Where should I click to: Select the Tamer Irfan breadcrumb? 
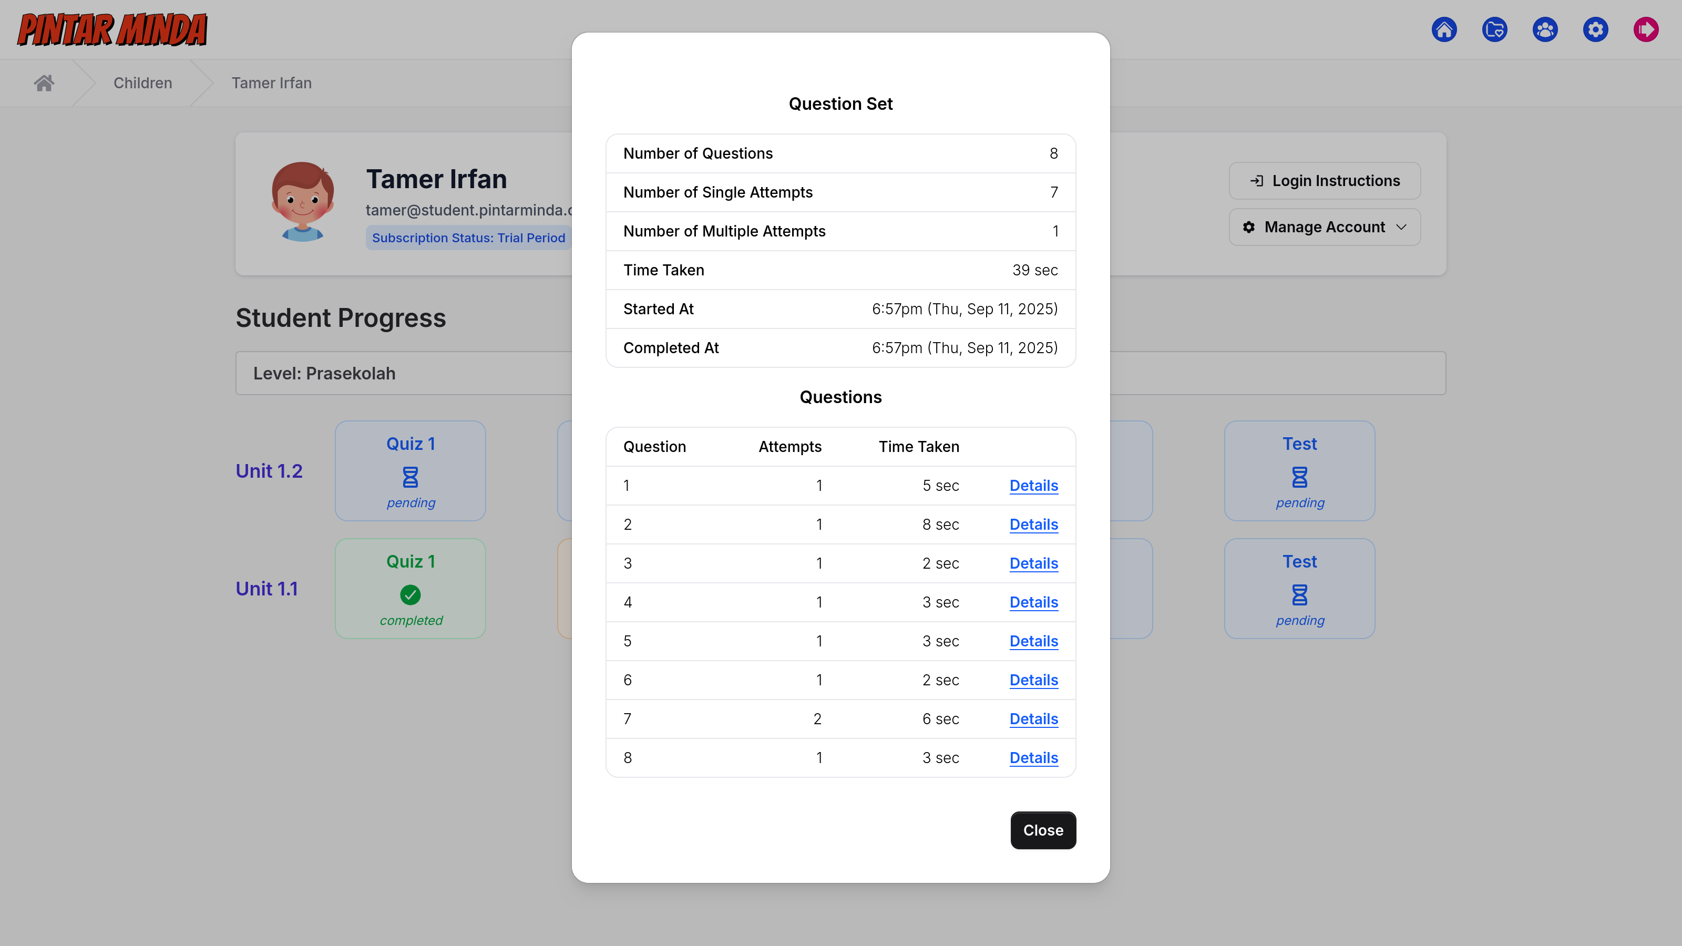click(271, 83)
